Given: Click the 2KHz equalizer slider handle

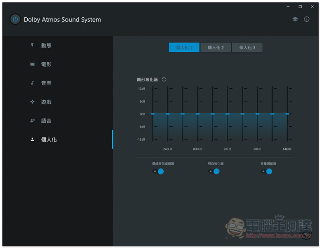Looking at the screenshot, I should [x=228, y=114].
